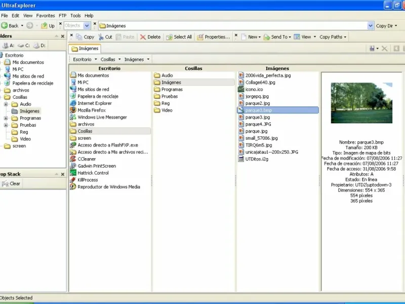Go up one folder with Up button
The width and height of the screenshot is (405, 304).
tap(48, 26)
